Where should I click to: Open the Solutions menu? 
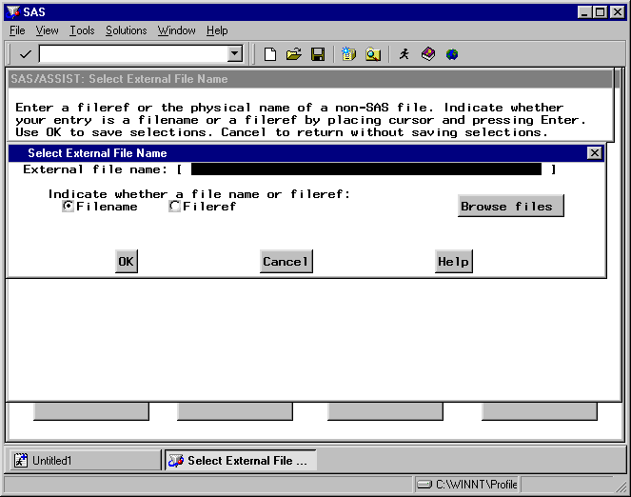coord(126,30)
